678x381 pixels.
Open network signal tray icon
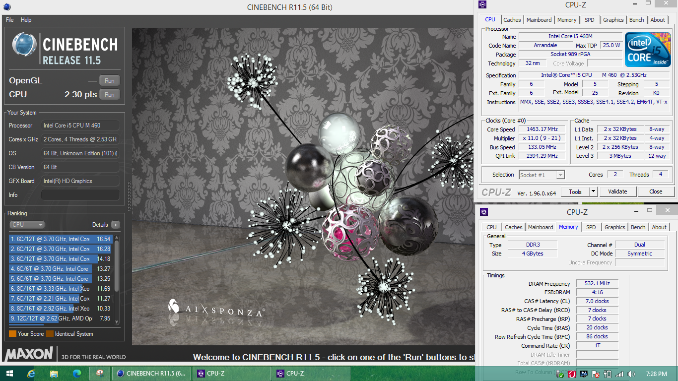pos(619,374)
